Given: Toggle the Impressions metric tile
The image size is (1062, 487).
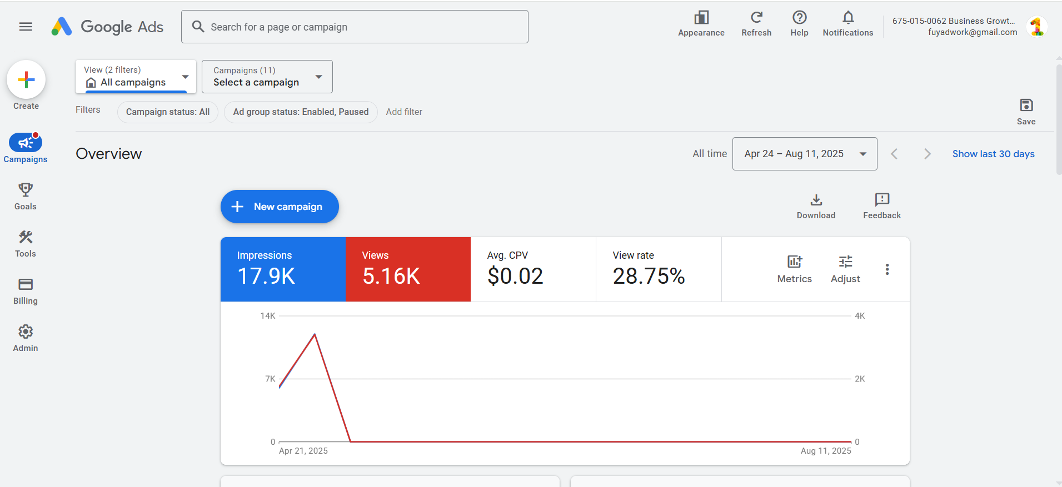Looking at the screenshot, I should [x=283, y=269].
